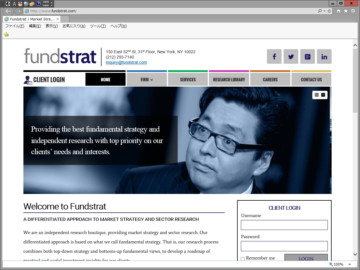Open Fundstrat's Twitter page icon
360x270 pixels.
pyautogui.click(x=291, y=56)
